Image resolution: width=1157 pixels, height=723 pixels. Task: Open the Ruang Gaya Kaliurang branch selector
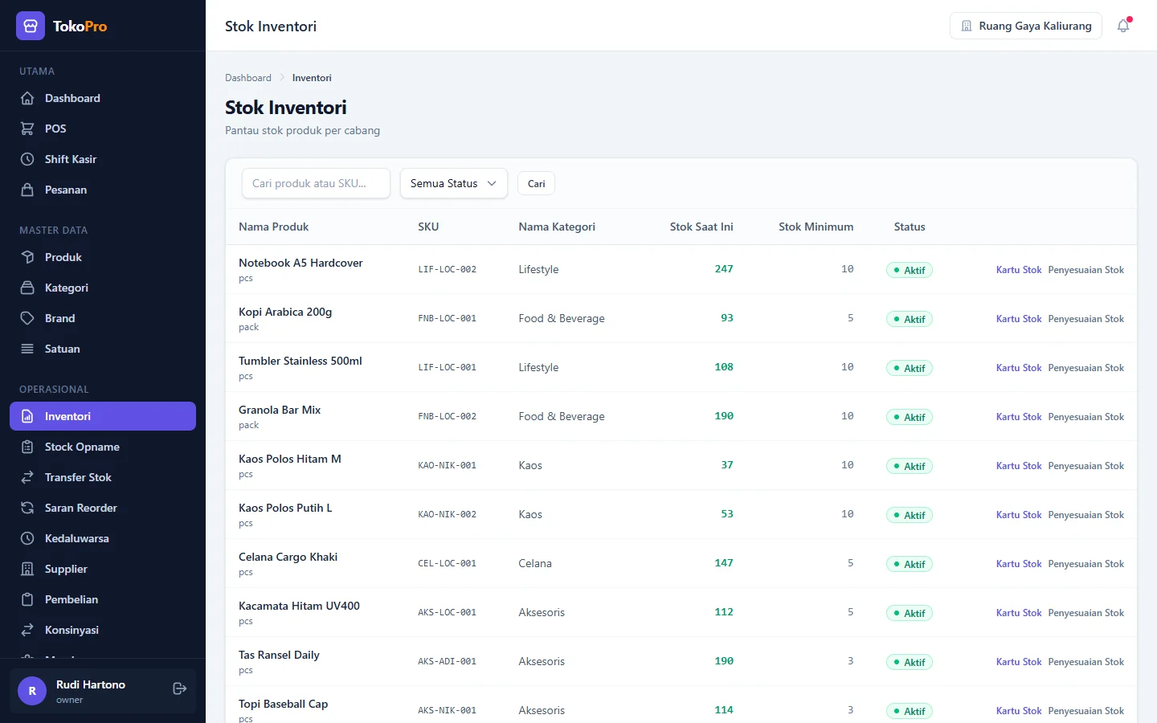click(1026, 26)
